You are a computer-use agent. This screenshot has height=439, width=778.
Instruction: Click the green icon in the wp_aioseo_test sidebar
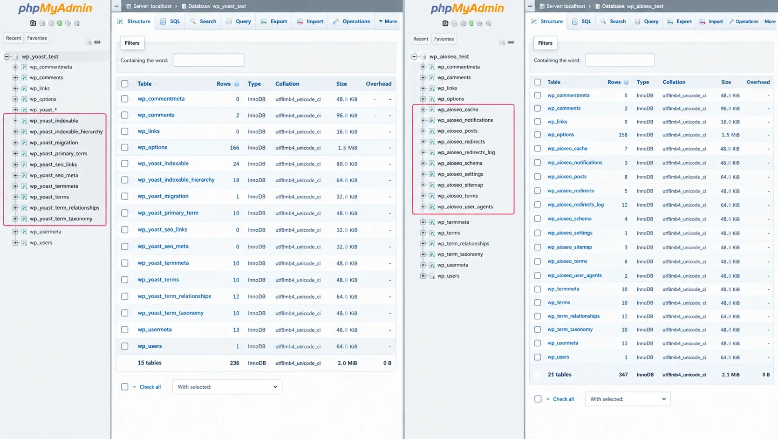[x=471, y=23]
